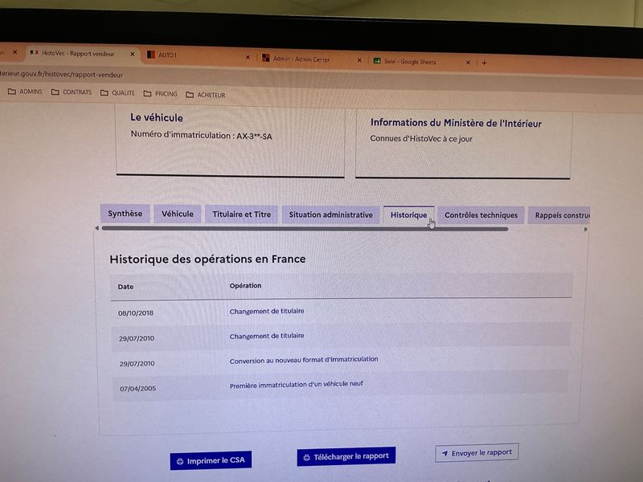Image resolution: width=643 pixels, height=482 pixels.
Task: Click Première immatriculation d'un véhicule neuf
Action: click(x=297, y=385)
